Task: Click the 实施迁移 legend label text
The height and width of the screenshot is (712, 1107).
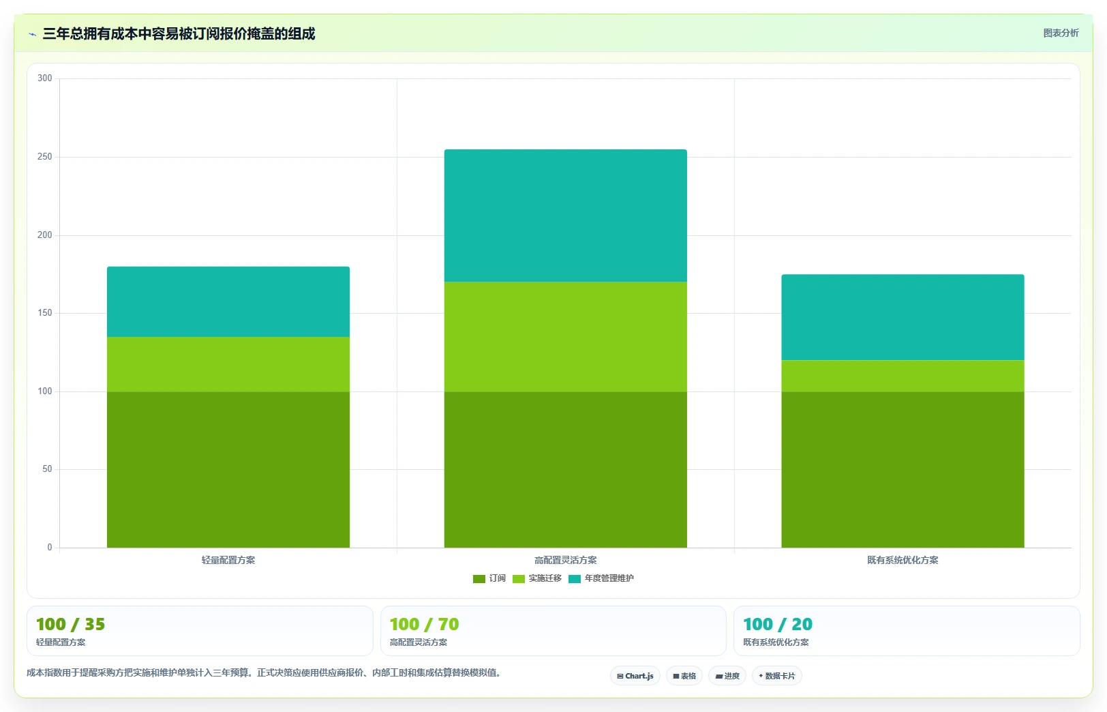Action: [545, 578]
